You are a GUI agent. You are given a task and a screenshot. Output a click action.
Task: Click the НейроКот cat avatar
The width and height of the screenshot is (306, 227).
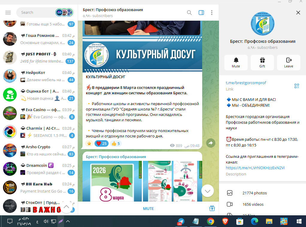[x=10, y=76]
